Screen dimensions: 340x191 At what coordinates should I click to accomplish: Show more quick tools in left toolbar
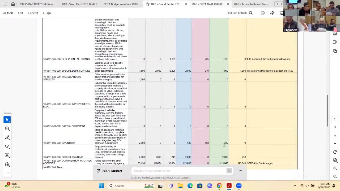coord(7,173)
